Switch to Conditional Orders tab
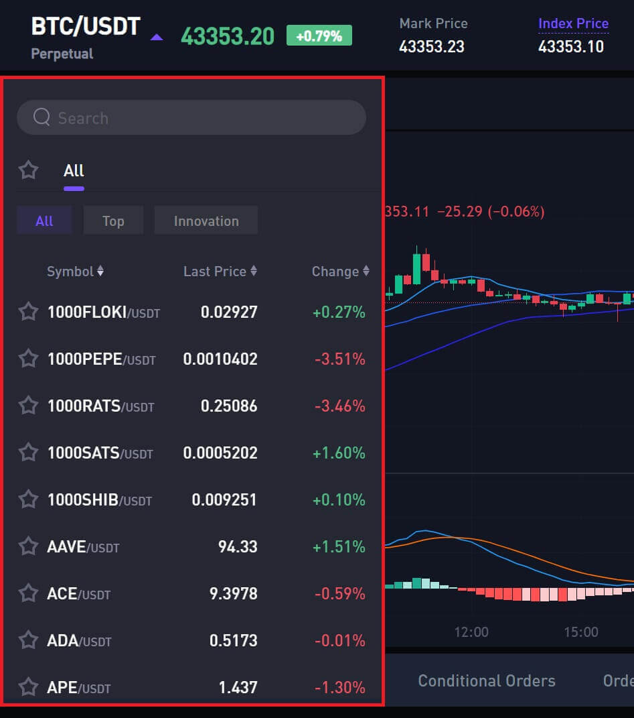The width and height of the screenshot is (634, 718). click(487, 680)
